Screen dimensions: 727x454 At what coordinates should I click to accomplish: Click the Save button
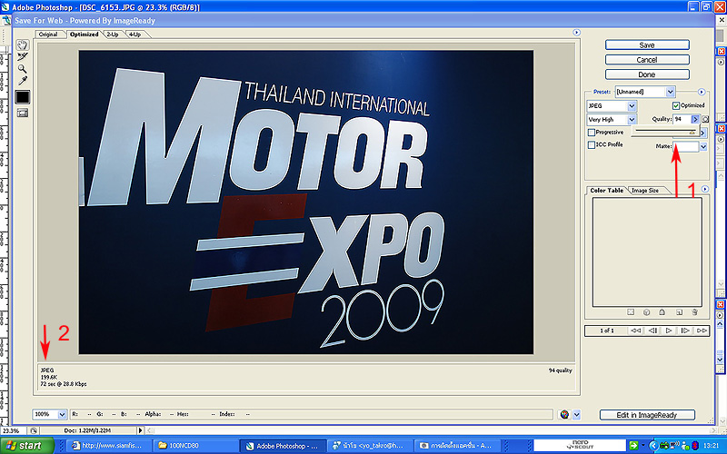pyautogui.click(x=647, y=44)
